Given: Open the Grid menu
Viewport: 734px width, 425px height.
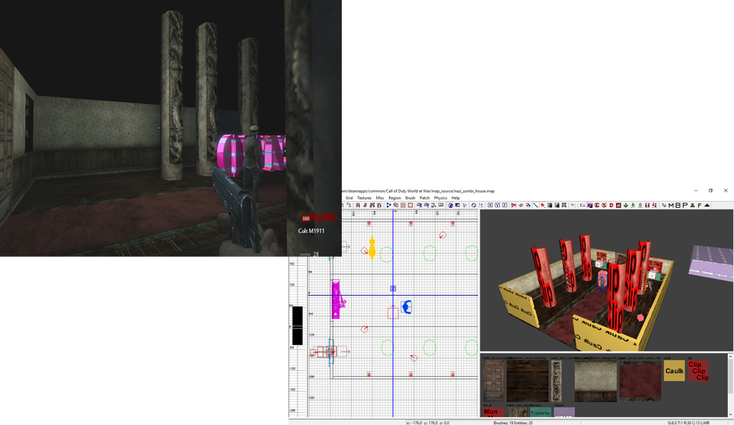Looking at the screenshot, I should click(349, 198).
